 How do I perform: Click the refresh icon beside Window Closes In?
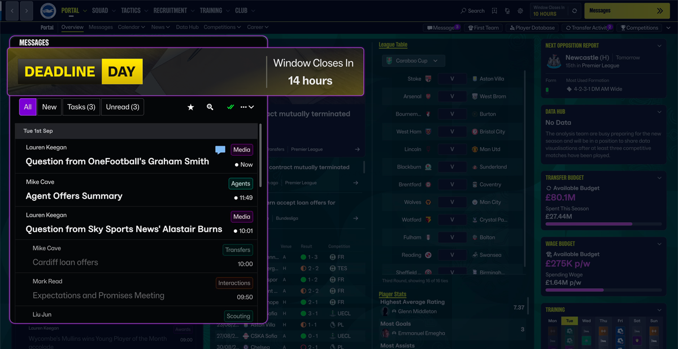pyautogui.click(x=575, y=11)
